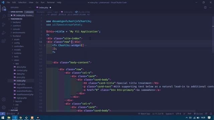Open contact.php in the explorer
Screen dimensions: 214x120
22,70
